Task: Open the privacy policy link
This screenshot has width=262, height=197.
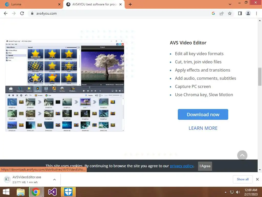Action: (182, 166)
